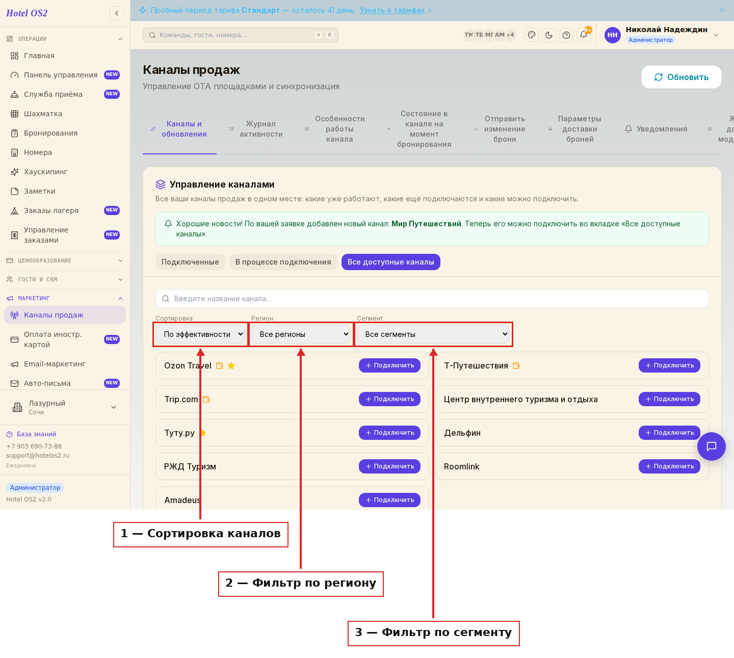Open the База знаний link
The width and height of the screenshot is (734, 658).
coord(36,434)
